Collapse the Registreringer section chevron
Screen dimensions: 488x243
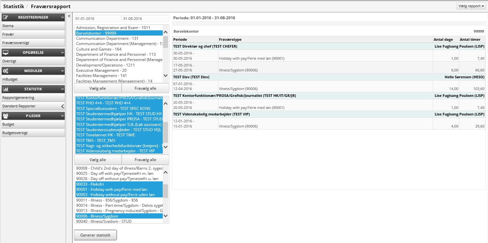(x=62, y=17)
